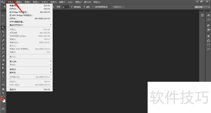Select the Horizontal Type tool
This screenshot has height=113, width=211.
3,77
